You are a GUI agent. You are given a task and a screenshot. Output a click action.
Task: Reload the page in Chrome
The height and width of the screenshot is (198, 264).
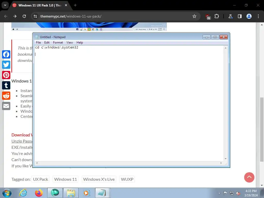point(24,16)
